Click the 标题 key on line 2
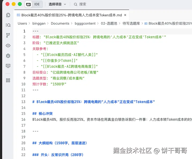 click(x=36, y=37)
